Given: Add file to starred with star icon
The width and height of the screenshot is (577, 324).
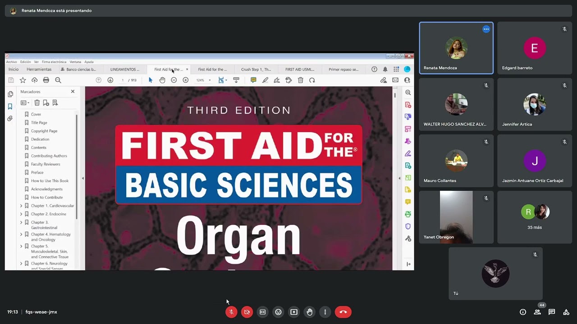Looking at the screenshot, I should tap(23, 80).
